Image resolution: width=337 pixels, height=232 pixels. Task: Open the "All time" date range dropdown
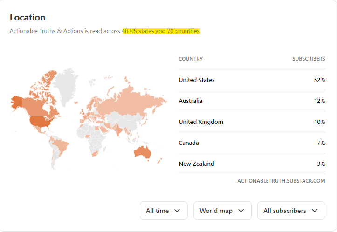(163, 211)
